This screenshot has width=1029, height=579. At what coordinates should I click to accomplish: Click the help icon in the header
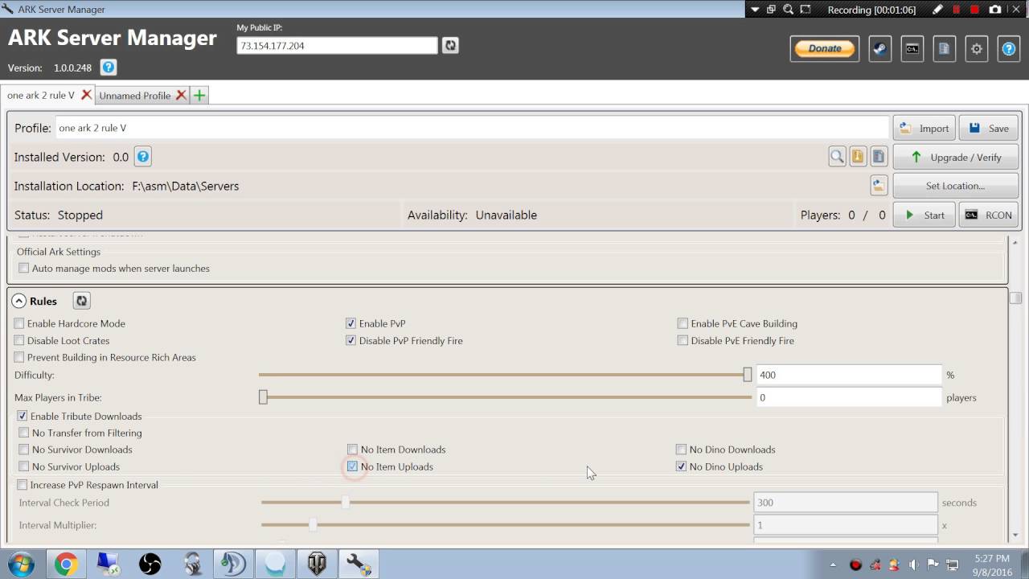pyautogui.click(x=1009, y=48)
